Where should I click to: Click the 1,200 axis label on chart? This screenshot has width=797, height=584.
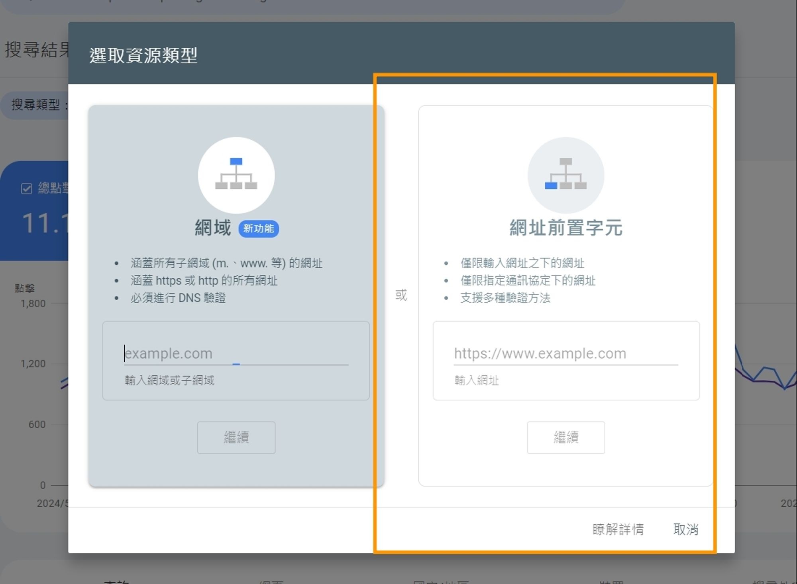click(33, 364)
